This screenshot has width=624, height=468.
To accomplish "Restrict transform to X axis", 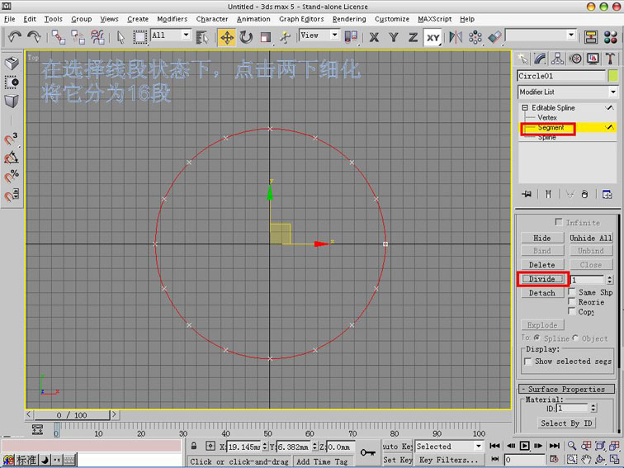I will tap(374, 38).
